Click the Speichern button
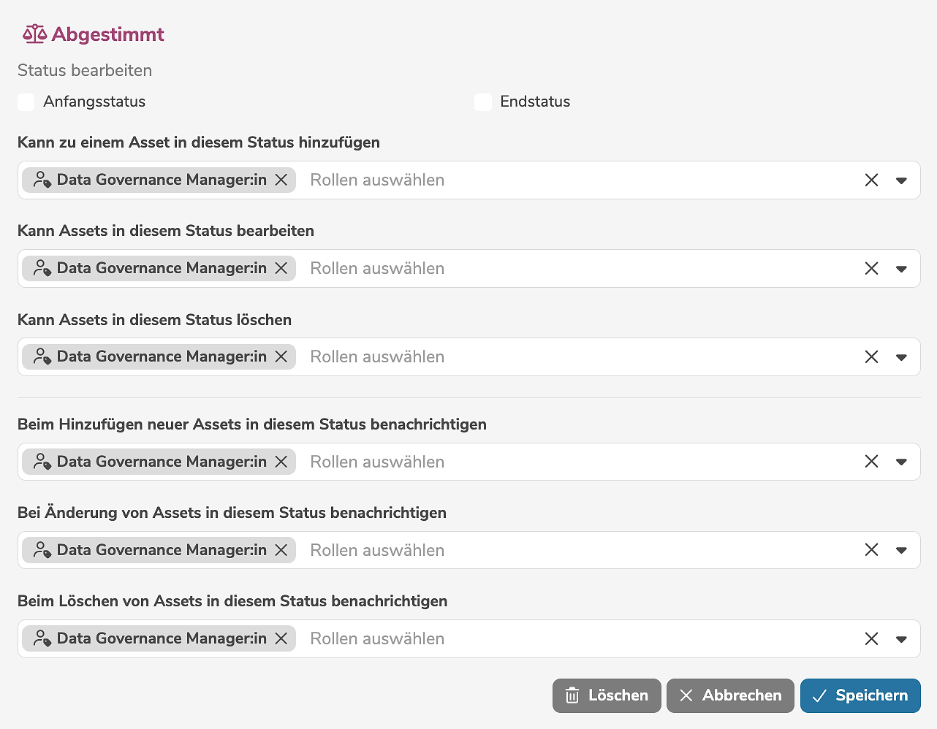937x729 pixels. click(x=860, y=695)
